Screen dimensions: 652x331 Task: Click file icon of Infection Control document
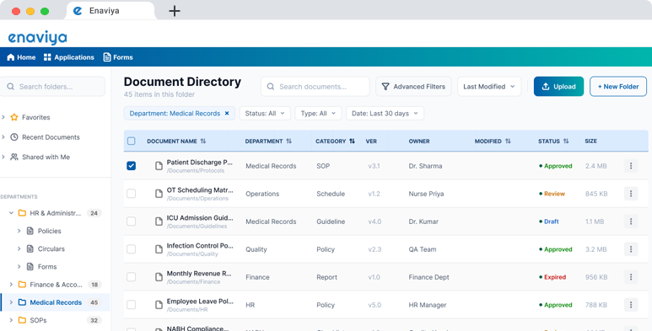tap(159, 249)
